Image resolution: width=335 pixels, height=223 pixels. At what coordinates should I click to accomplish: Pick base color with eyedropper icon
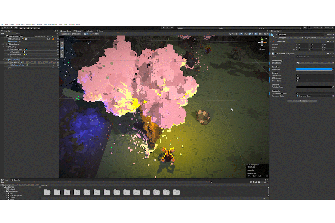point(333,69)
